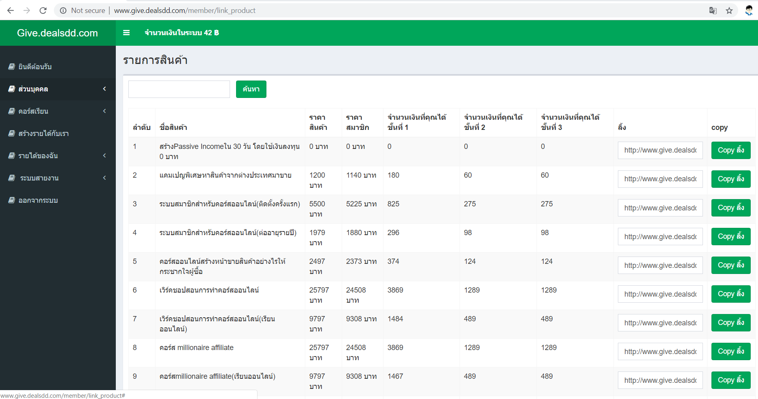Open the ยินดีต้อนรับ menu item
758x399 pixels.
58,66
